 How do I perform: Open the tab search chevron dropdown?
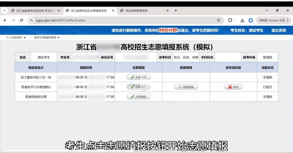click(4, 11)
